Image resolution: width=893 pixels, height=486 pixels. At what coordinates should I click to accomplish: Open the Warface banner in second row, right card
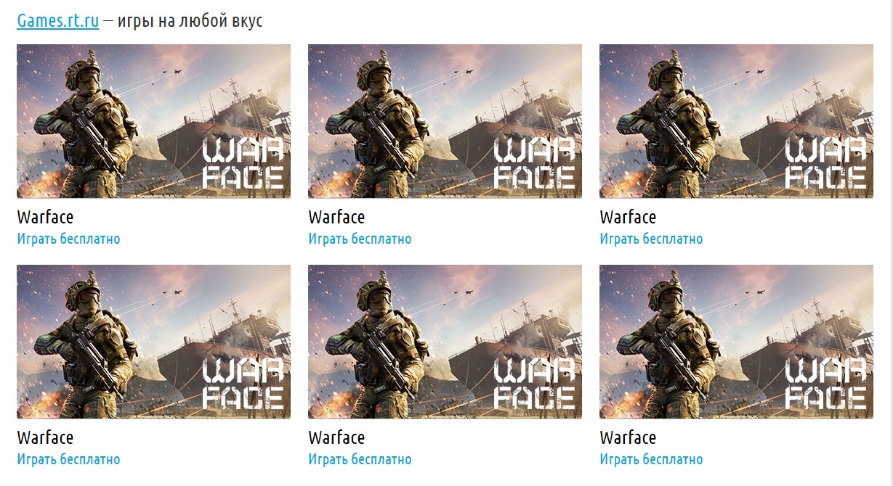(736, 342)
